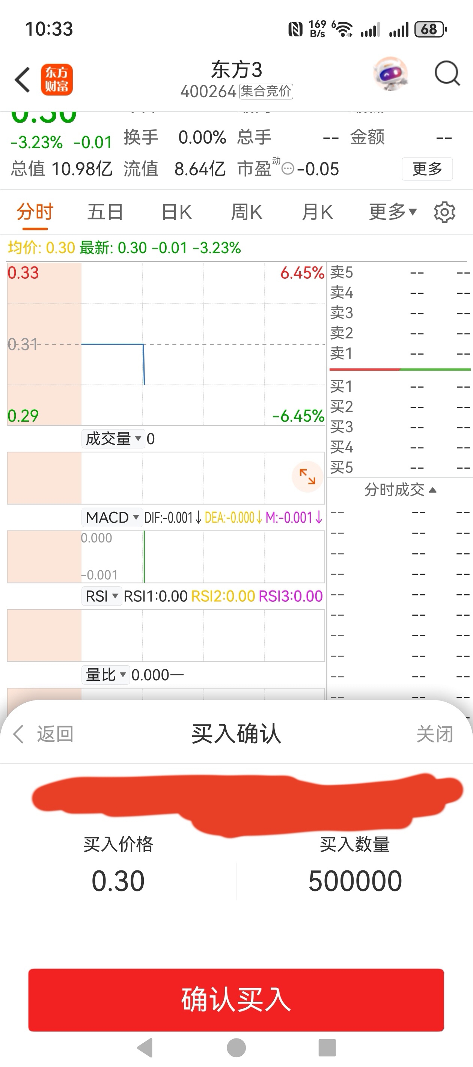The height and width of the screenshot is (1067, 473).
Task: Expand chart to fullscreen with arrows icon
Action: point(307,476)
